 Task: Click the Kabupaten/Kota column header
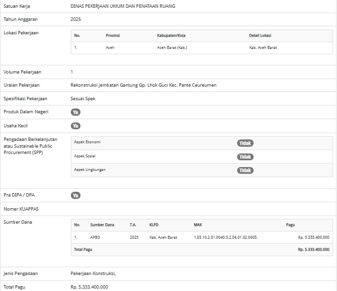(x=172, y=35)
